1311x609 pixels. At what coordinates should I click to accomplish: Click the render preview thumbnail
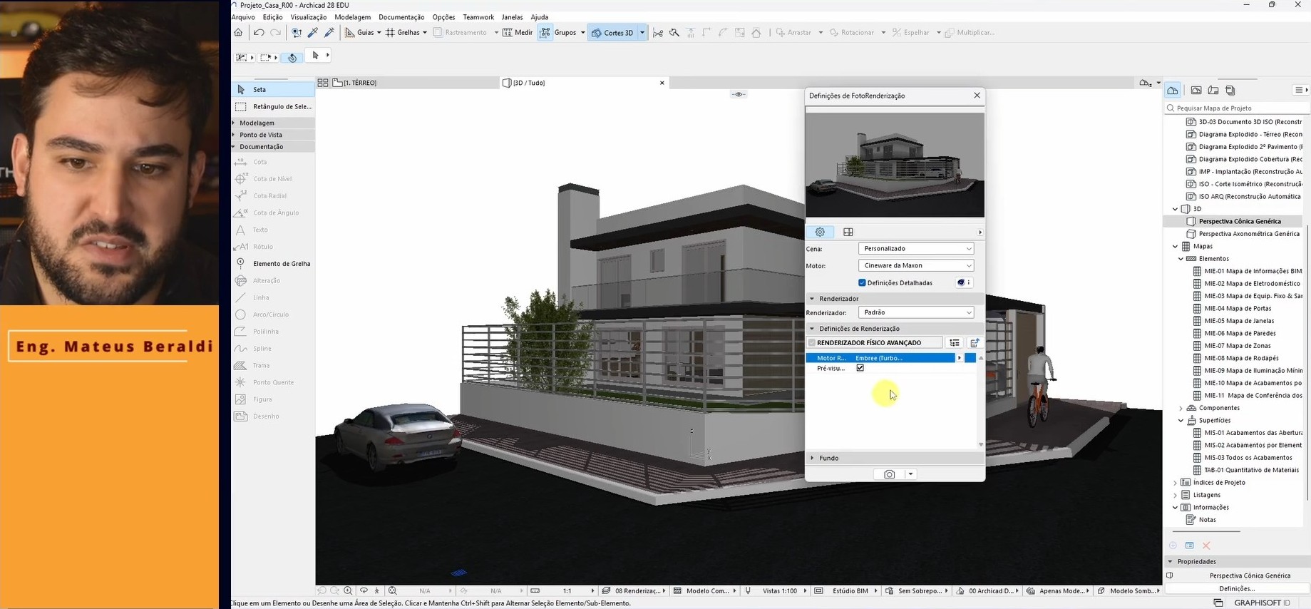click(895, 165)
